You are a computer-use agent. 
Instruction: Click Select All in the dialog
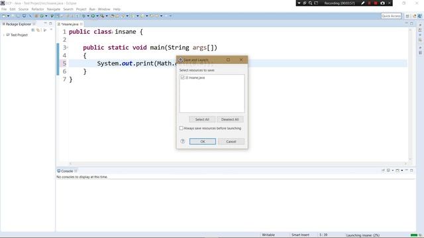click(x=202, y=119)
